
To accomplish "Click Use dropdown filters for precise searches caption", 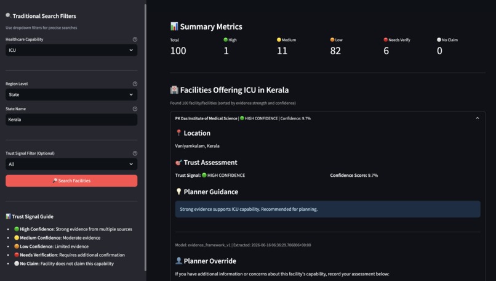I will (x=41, y=28).
